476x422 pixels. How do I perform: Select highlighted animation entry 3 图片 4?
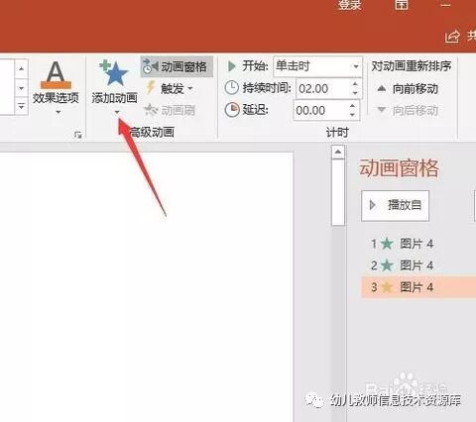coord(418,287)
